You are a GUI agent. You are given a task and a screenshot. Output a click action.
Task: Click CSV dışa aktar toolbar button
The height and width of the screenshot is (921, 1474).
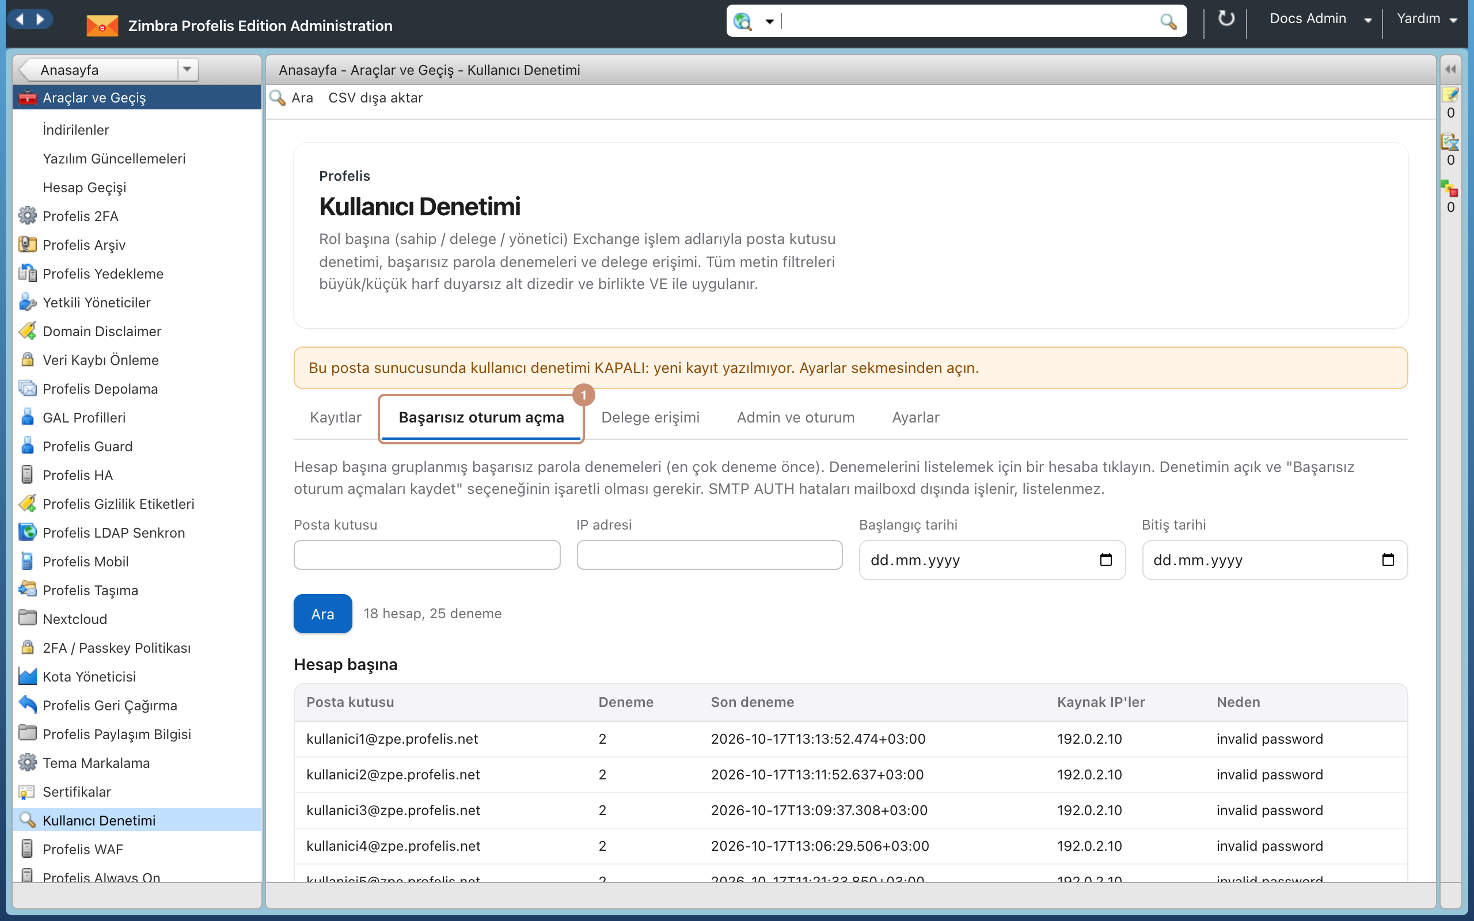click(375, 97)
